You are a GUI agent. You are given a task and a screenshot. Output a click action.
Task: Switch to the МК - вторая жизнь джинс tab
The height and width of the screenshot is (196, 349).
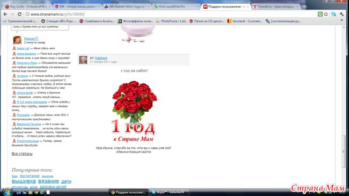[77, 6]
